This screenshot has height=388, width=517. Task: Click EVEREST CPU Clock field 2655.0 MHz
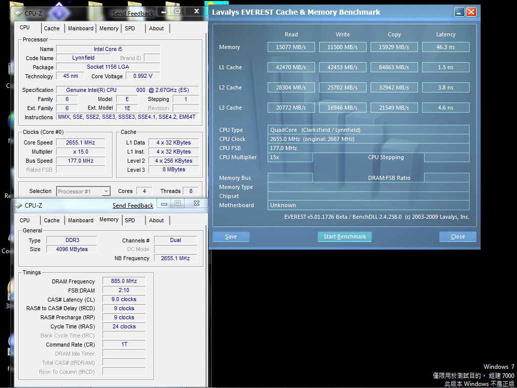click(x=368, y=139)
